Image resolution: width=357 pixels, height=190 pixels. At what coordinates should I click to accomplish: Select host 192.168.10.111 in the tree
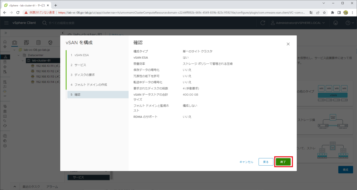(x=46, y=66)
